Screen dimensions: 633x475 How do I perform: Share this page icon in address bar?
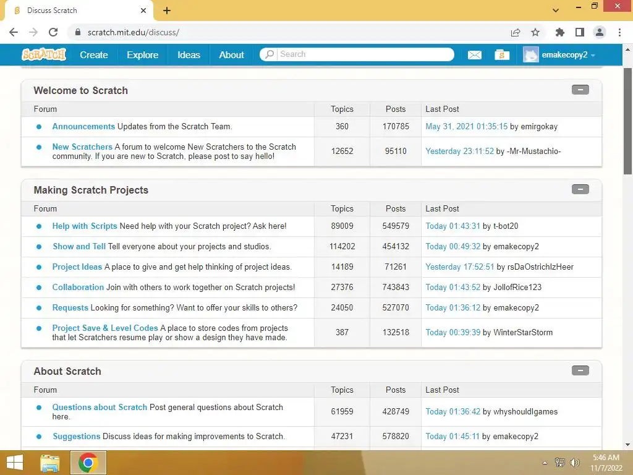coord(516,32)
